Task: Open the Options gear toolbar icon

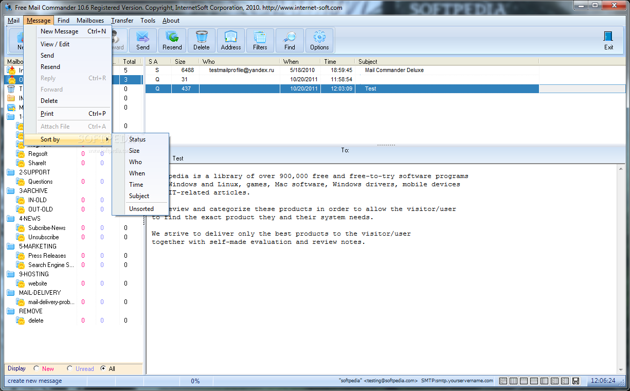Action: [319, 40]
